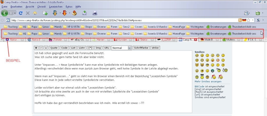The height and width of the screenshot is (116, 267).
Task: Open the back/forward history dropdown arrow
Action: [15, 13]
